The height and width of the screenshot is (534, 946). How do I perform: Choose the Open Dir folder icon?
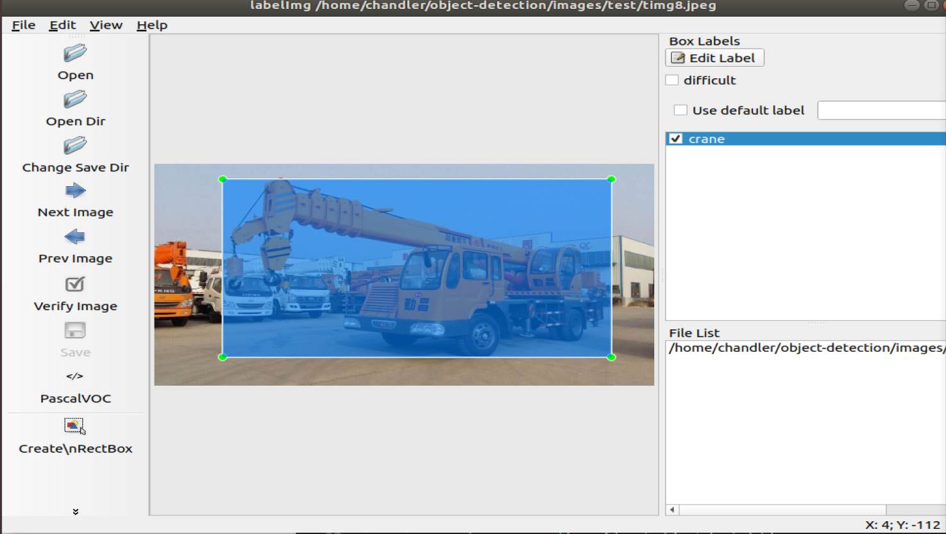(x=75, y=99)
